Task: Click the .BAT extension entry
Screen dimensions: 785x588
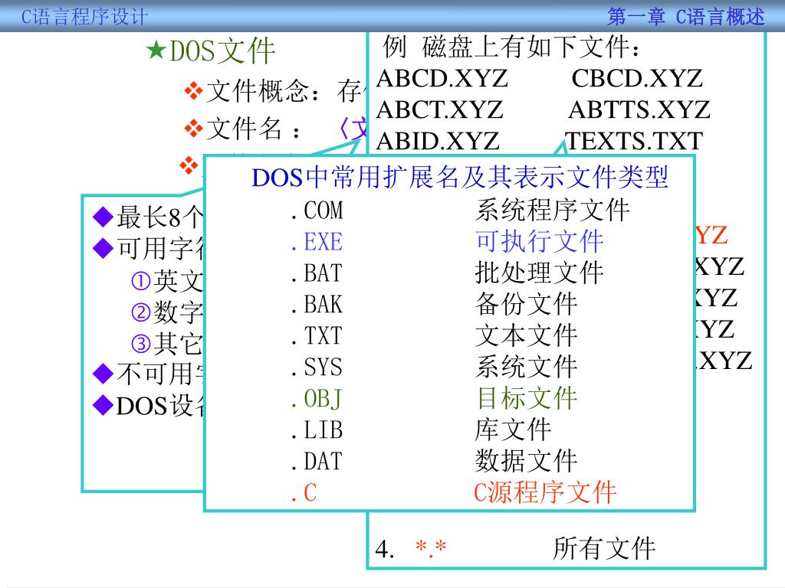Action: pyautogui.click(x=317, y=273)
